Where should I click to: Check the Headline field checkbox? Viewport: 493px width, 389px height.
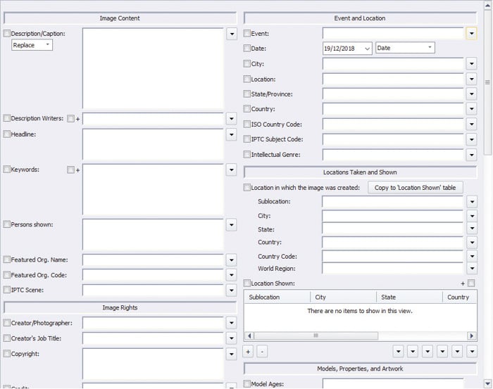(x=6, y=134)
